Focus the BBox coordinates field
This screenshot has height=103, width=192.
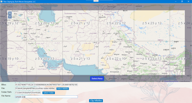coord(46,85)
